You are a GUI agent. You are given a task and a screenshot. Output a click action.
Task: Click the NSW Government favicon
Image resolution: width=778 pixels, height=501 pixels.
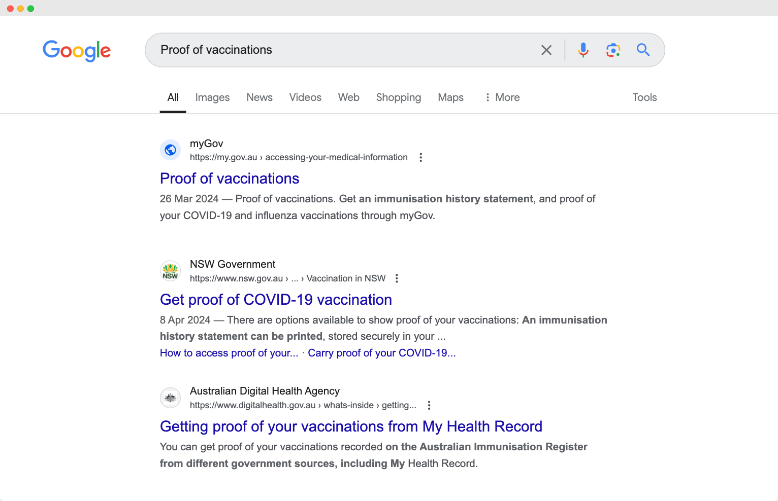coord(170,271)
